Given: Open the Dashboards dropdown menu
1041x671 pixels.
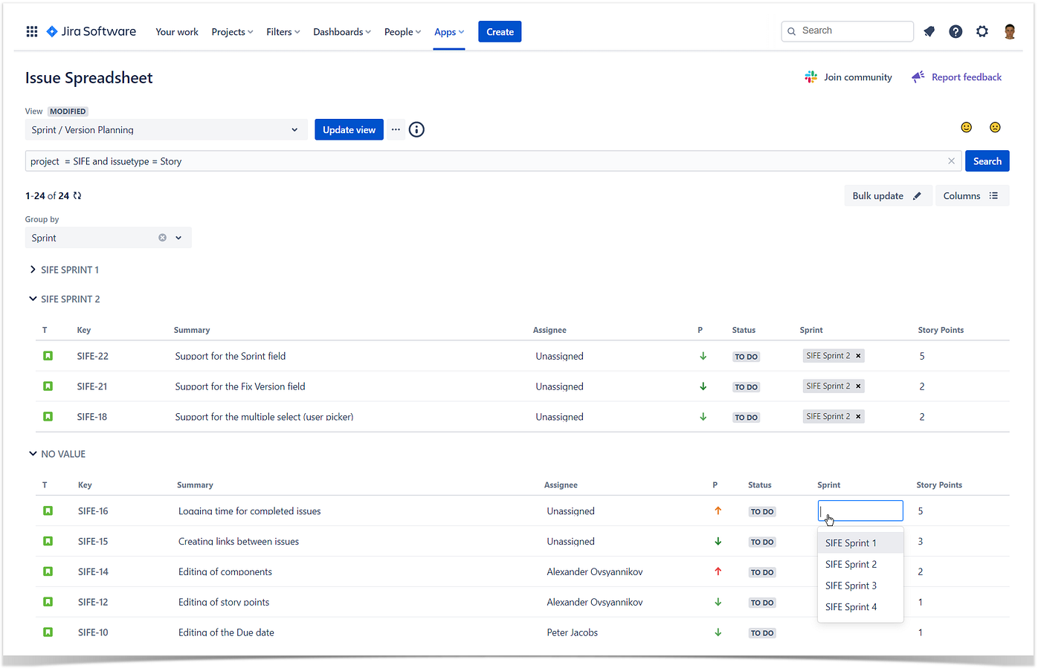Looking at the screenshot, I should [x=342, y=32].
